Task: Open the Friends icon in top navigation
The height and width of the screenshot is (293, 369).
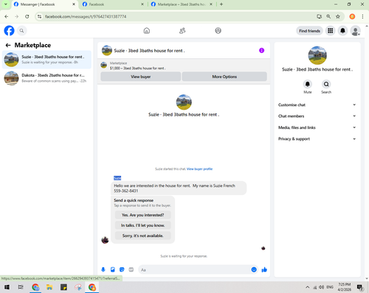Action: 182,31
